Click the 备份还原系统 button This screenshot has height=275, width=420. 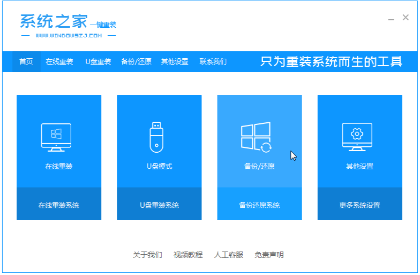coord(259,204)
